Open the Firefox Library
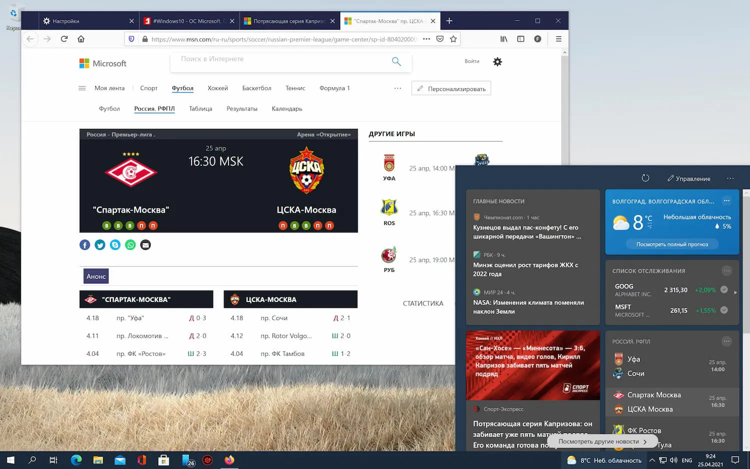This screenshot has width=750, height=469. point(504,39)
